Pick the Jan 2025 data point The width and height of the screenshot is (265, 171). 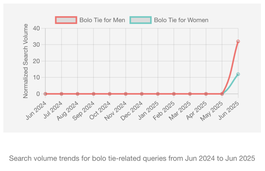[158, 94]
